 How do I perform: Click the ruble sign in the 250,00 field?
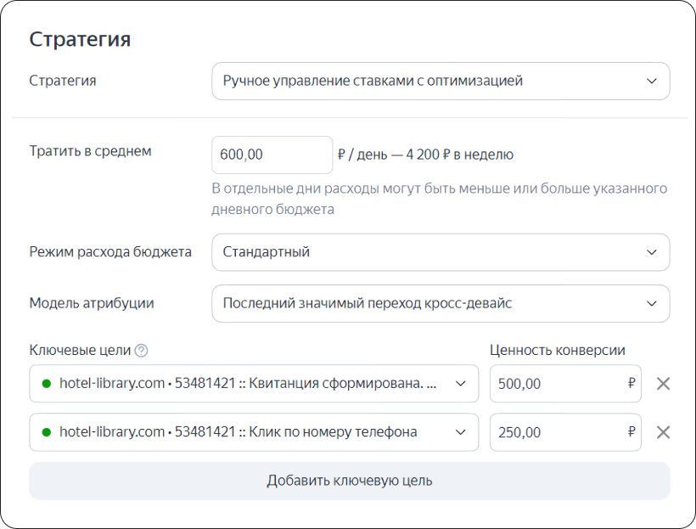click(631, 431)
